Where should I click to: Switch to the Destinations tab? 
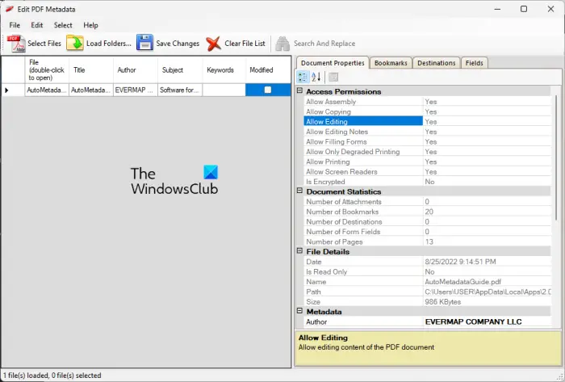437,63
